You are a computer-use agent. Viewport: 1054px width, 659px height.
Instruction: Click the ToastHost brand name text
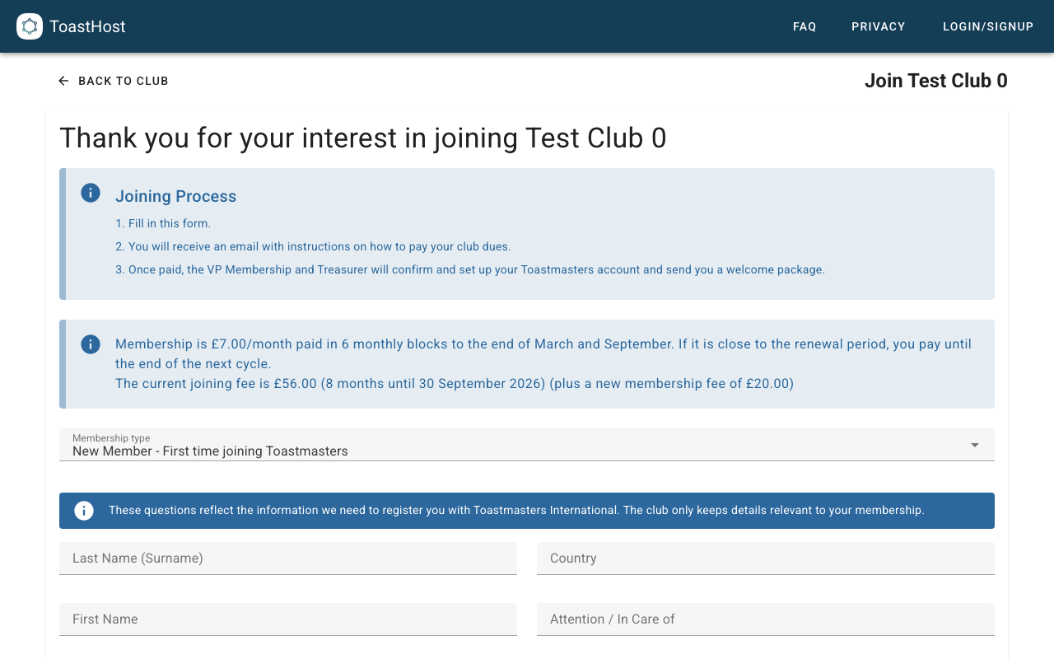(x=87, y=26)
